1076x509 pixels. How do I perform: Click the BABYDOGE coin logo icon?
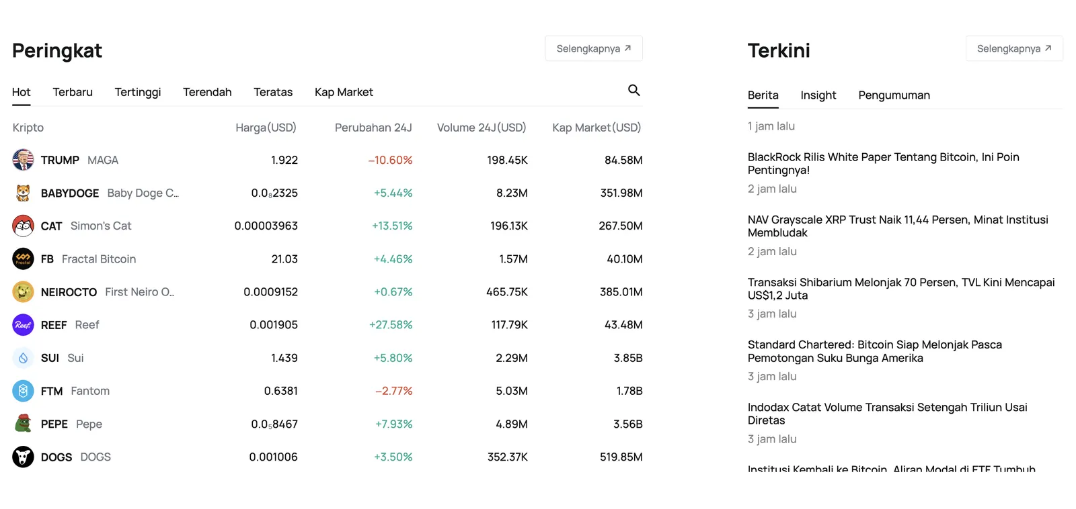pyautogui.click(x=23, y=193)
